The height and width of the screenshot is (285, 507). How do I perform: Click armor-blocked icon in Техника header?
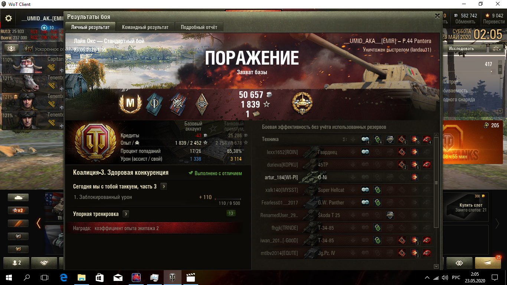click(390, 140)
